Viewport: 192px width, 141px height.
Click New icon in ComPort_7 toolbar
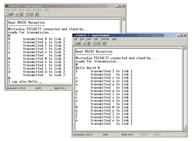pos(75,43)
